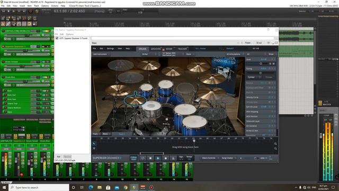Zoom in Superior Drummer song track
The height and width of the screenshot is (191, 339).
click(x=275, y=144)
